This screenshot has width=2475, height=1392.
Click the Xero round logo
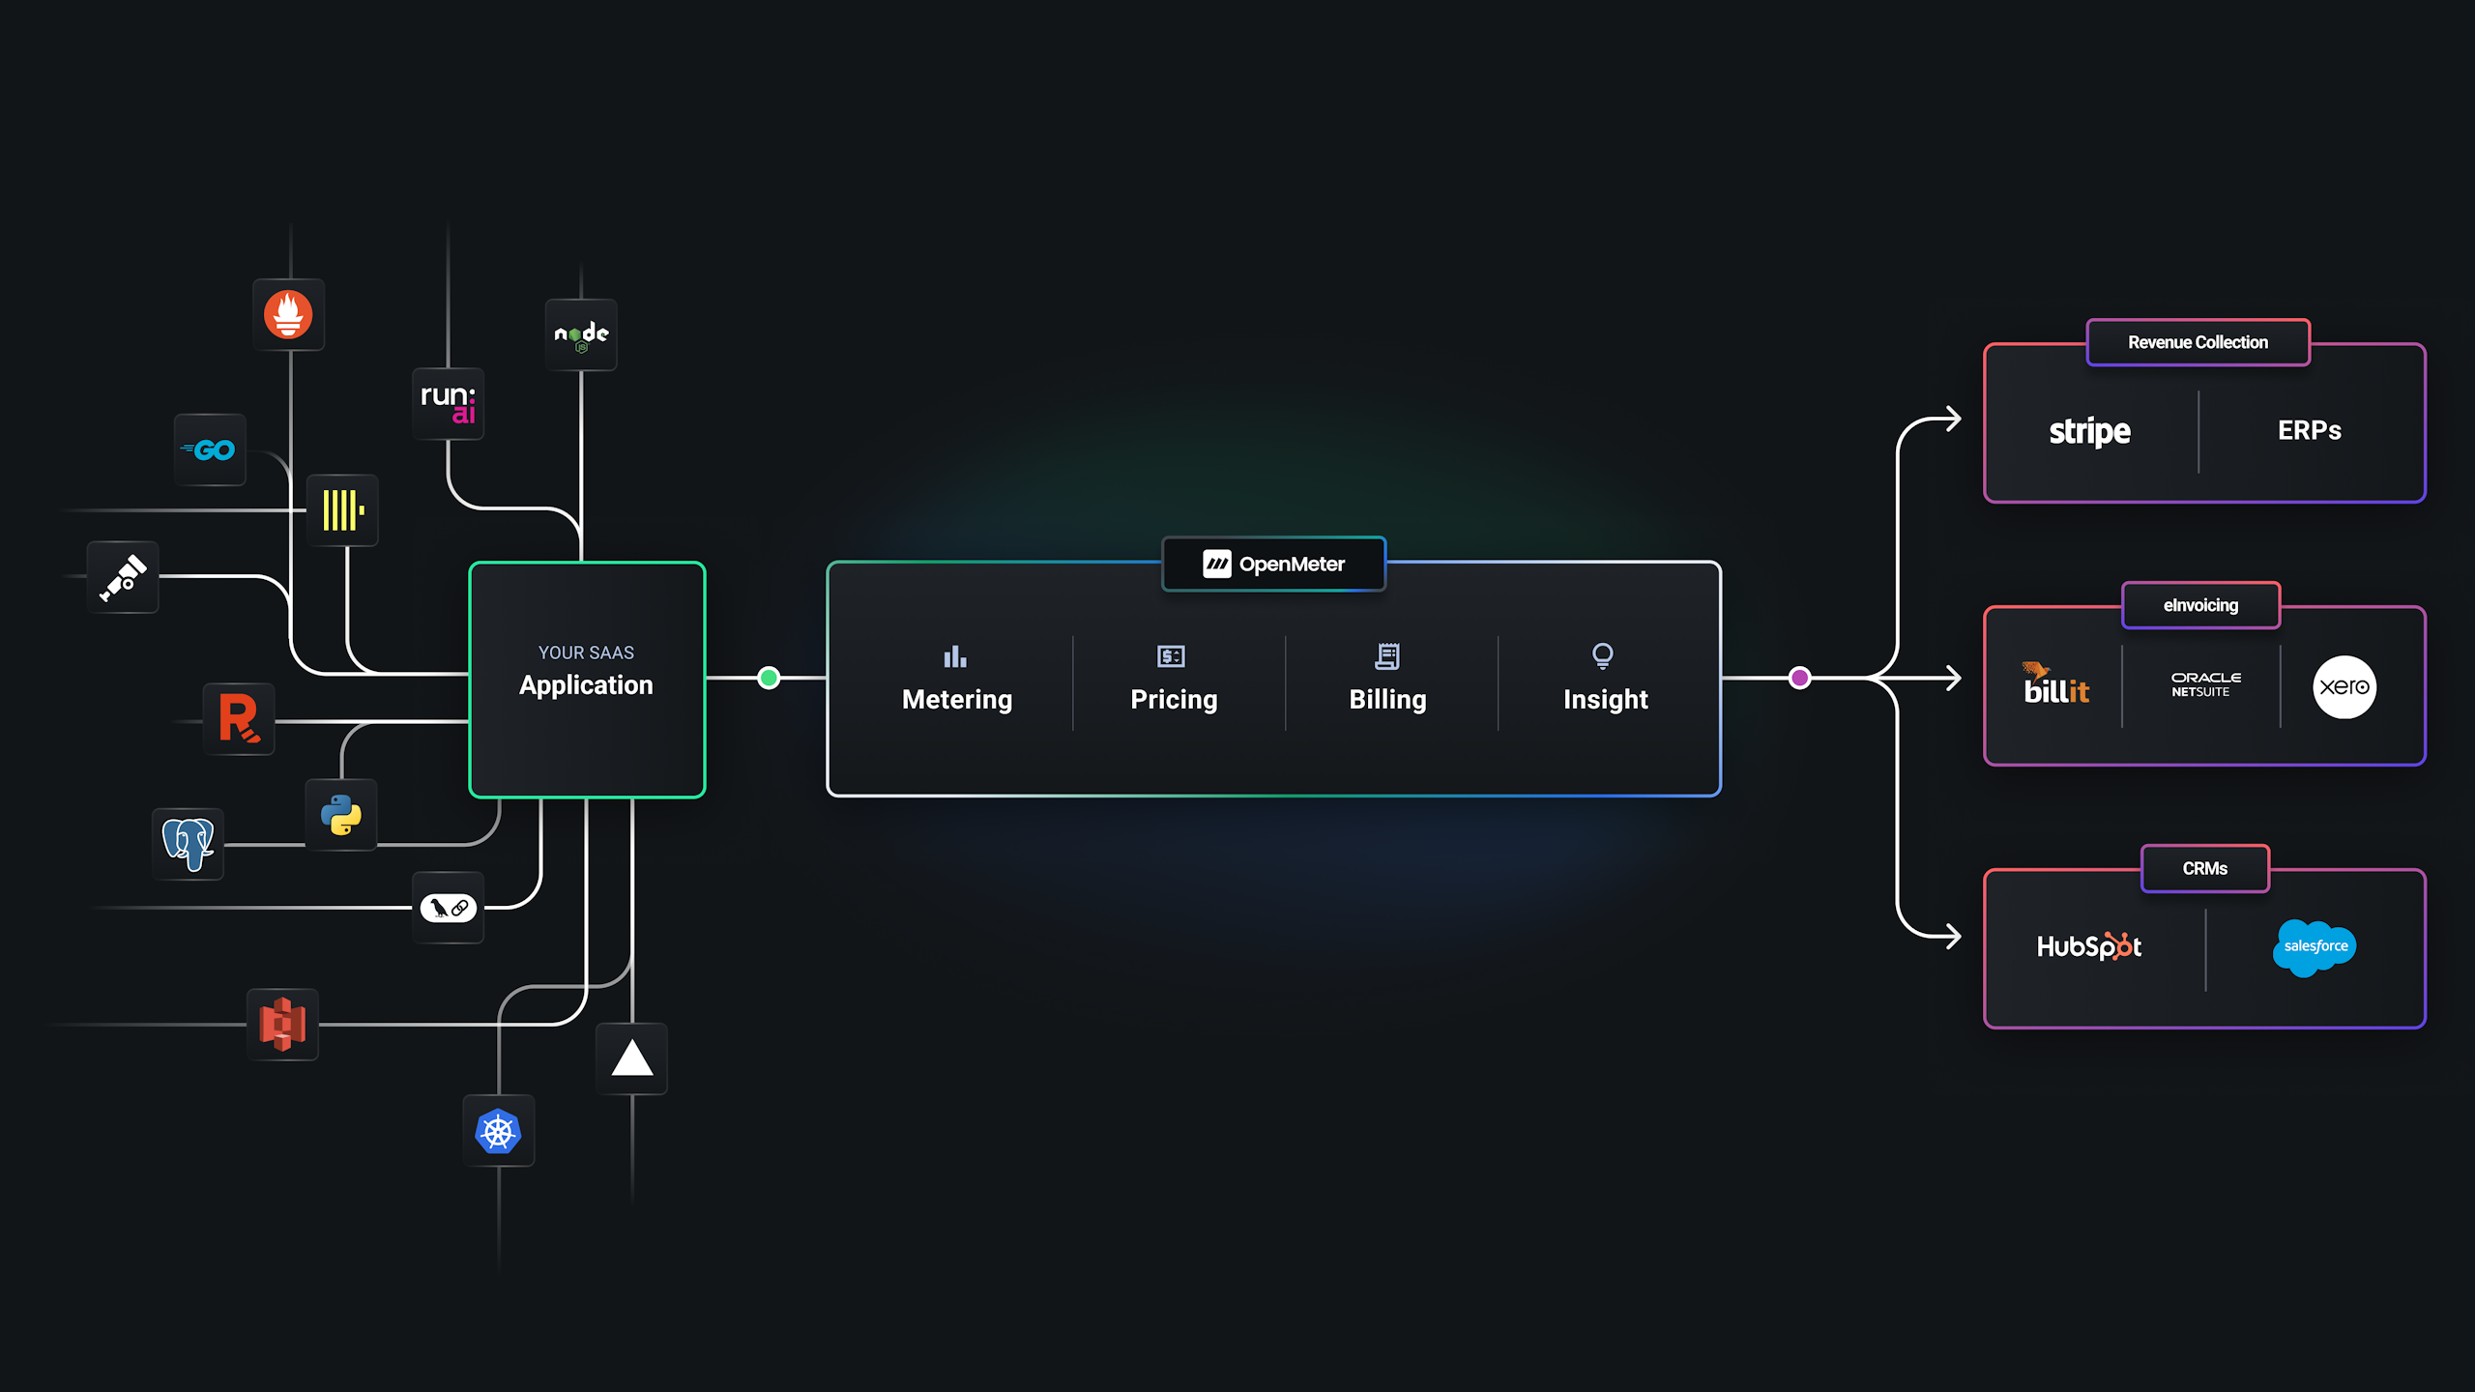[x=2344, y=687]
